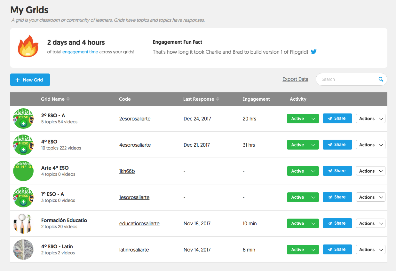Open the 2º ESO - A grid thumbnail
Viewport: 396px width, 271px height.
pyautogui.click(x=23, y=119)
